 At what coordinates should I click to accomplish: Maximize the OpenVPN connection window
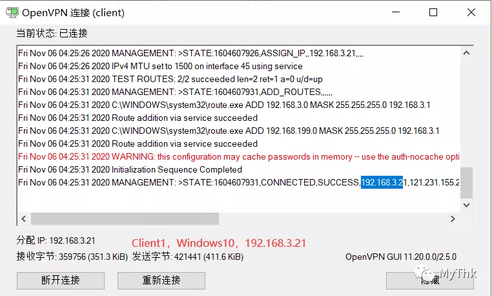433,12
